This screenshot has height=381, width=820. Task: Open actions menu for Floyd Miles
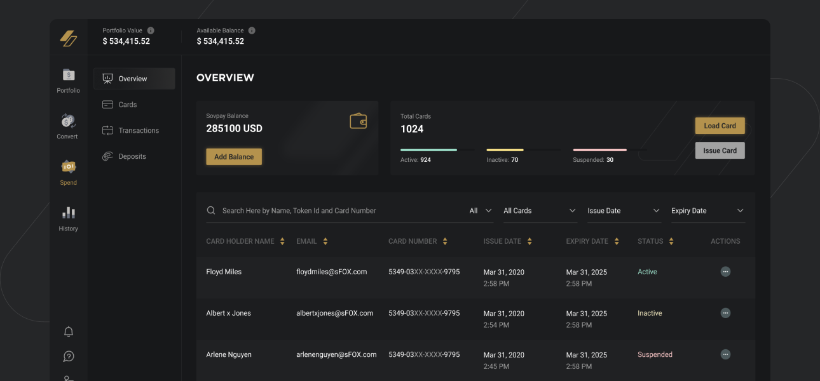point(725,272)
